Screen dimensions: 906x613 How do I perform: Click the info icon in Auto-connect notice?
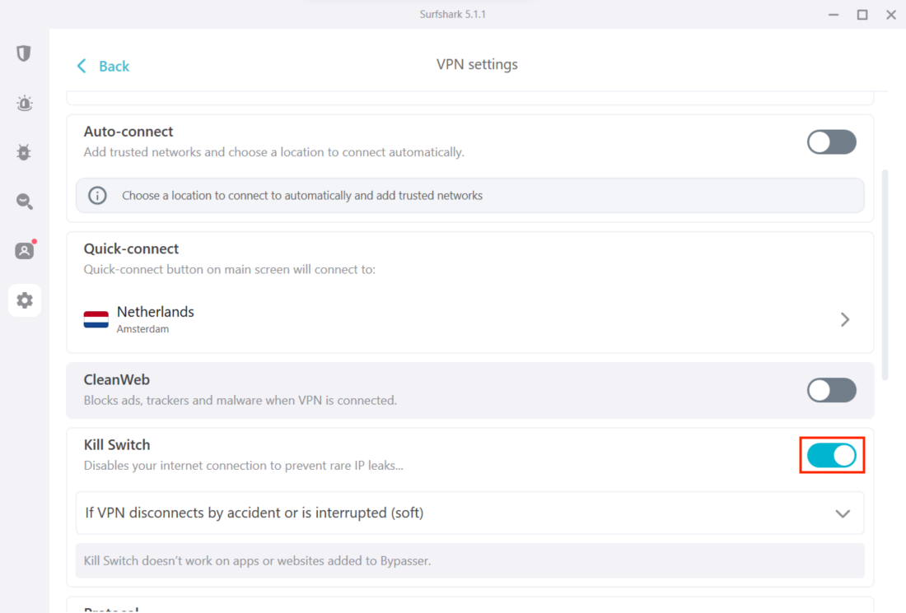[x=98, y=196]
